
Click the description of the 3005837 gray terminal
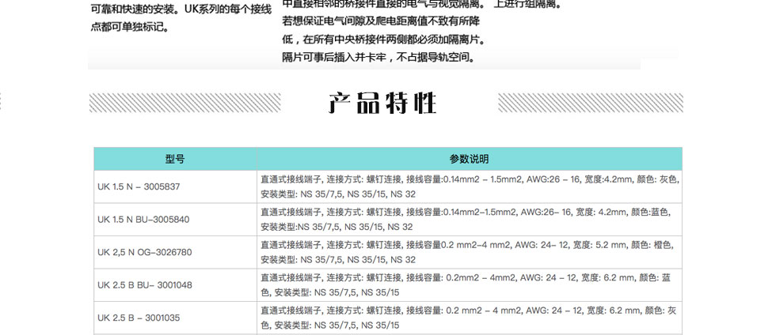click(x=470, y=186)
